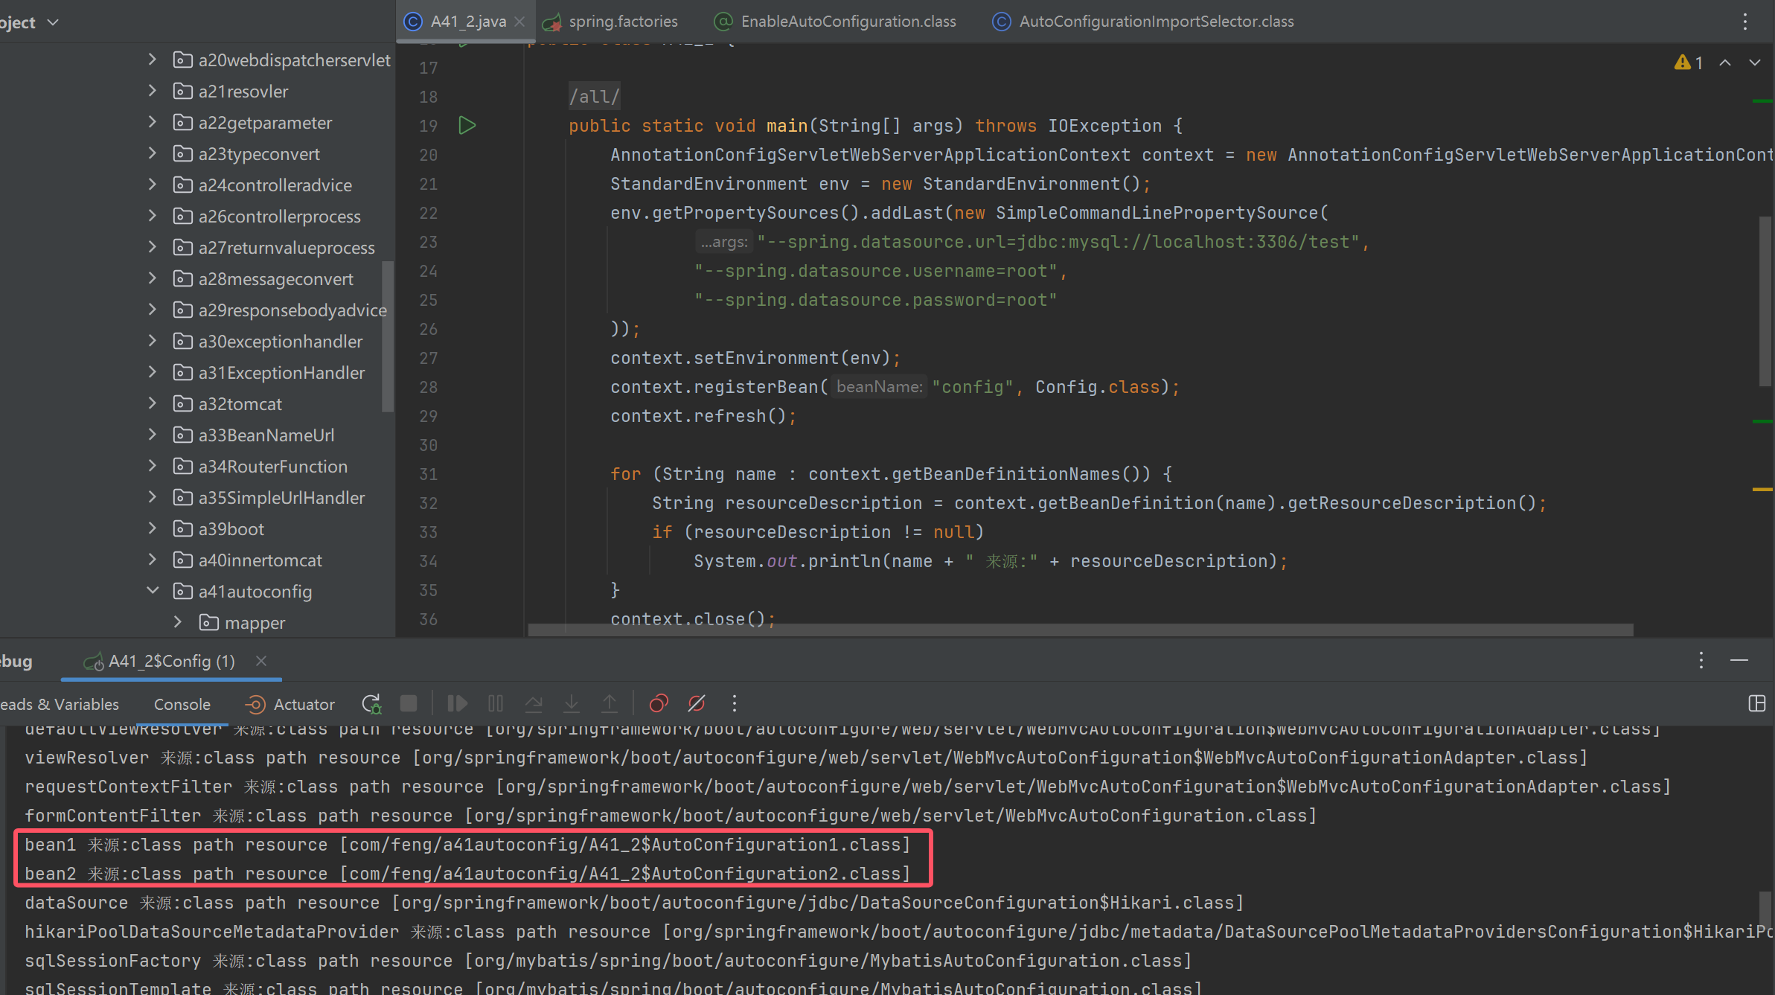Click the editor horizontal scrollbar
The width and height of the screenshot is (1775, 995).
pos(1080,630)
